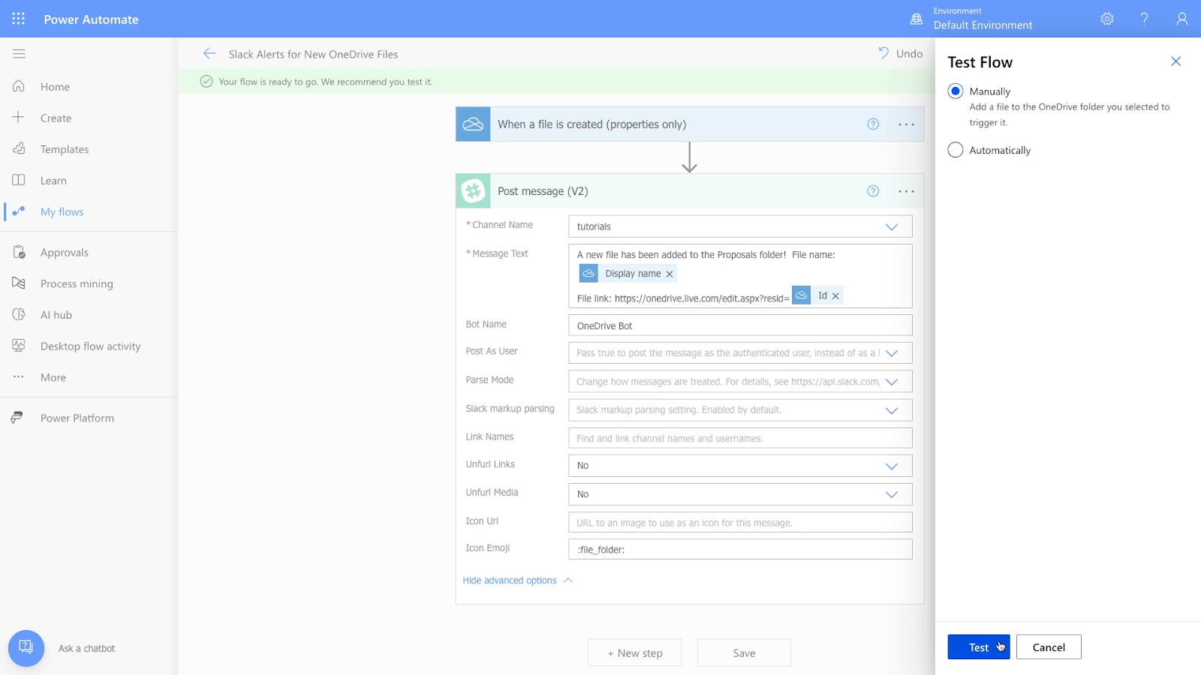Click the flow ready success checkmark

(206, 81)
